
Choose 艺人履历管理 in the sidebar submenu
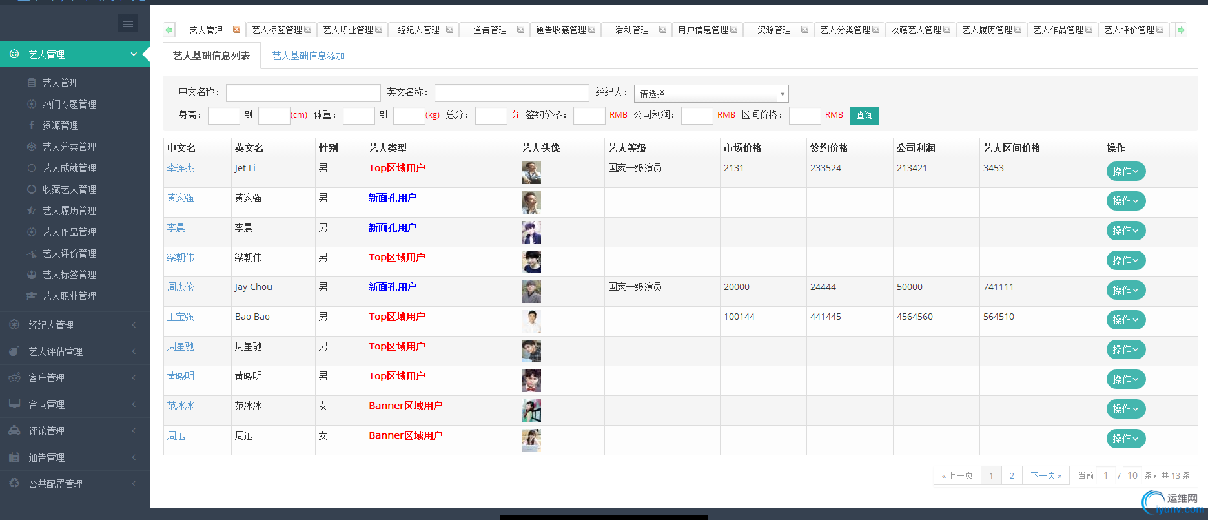pos(69,211)
